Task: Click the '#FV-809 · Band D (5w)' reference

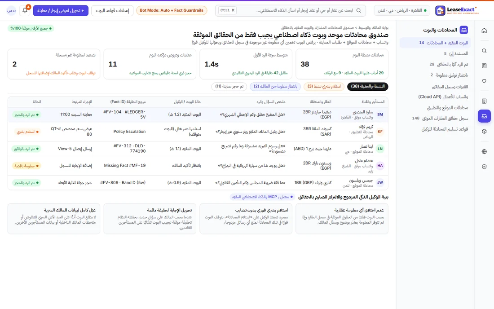Action: tap(123, 182)
